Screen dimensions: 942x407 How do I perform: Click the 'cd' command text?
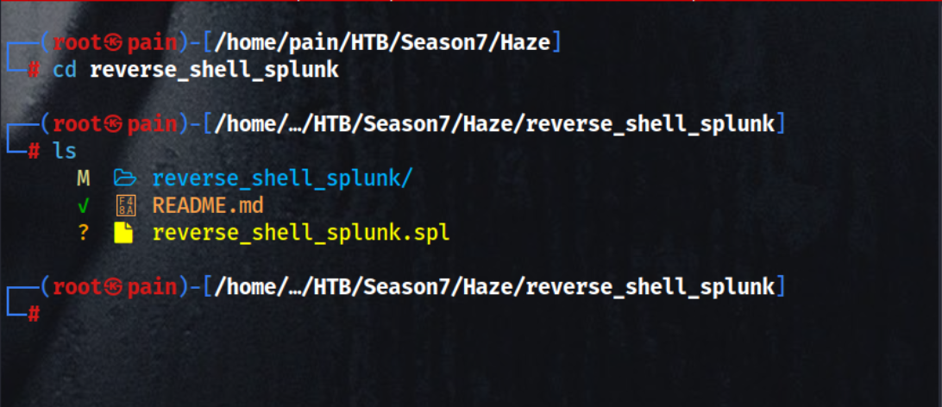point(65,70)
